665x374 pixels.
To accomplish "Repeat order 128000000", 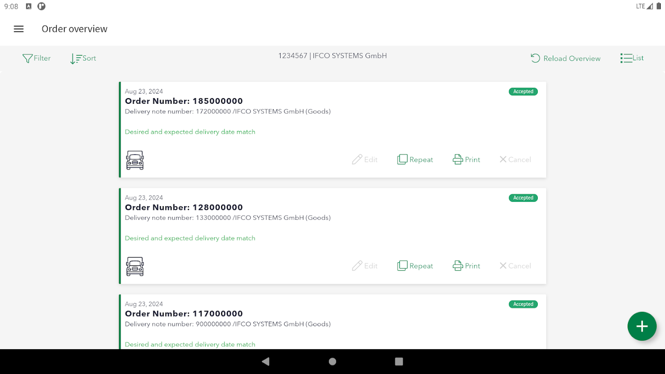I will click(x=415, y=266).
